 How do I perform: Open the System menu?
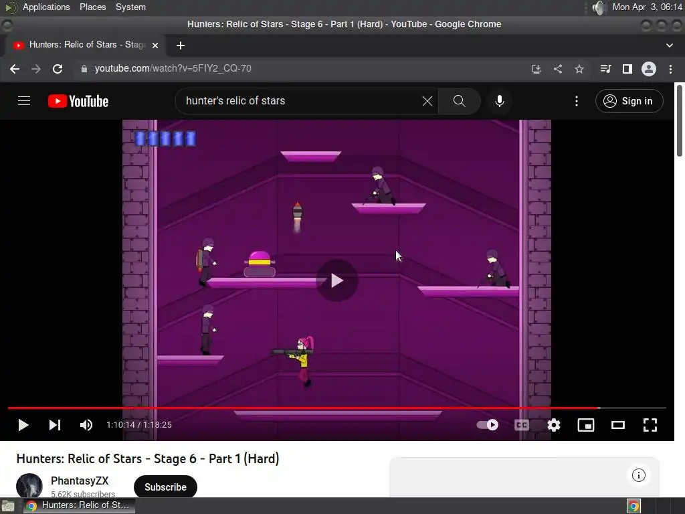tap(130, 7)
